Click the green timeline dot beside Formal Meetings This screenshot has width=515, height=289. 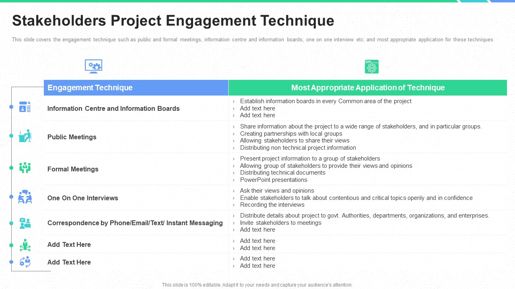point(11,168)
